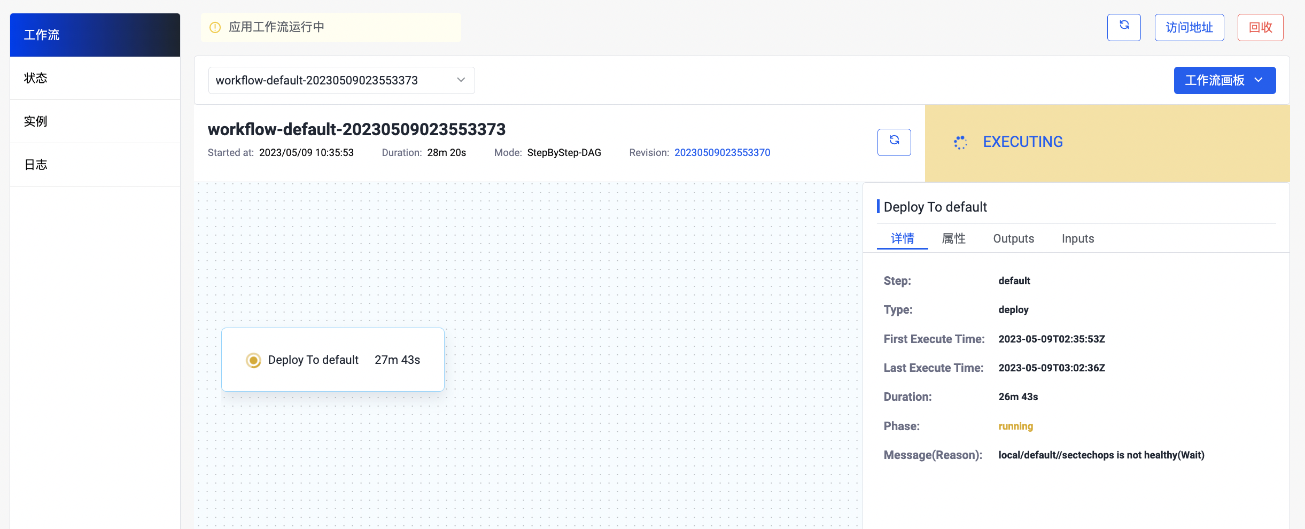Switch to the Inputs tab
Viewport: 1305px width, 529px height.
pos(1077,238)
